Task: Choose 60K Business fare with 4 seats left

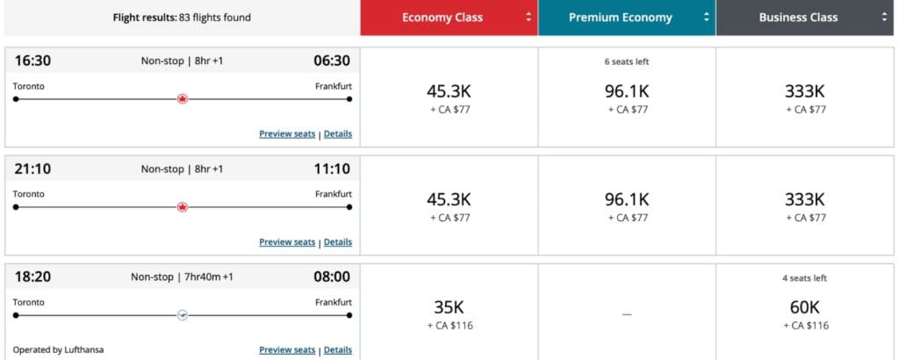Action: (804, 313)
